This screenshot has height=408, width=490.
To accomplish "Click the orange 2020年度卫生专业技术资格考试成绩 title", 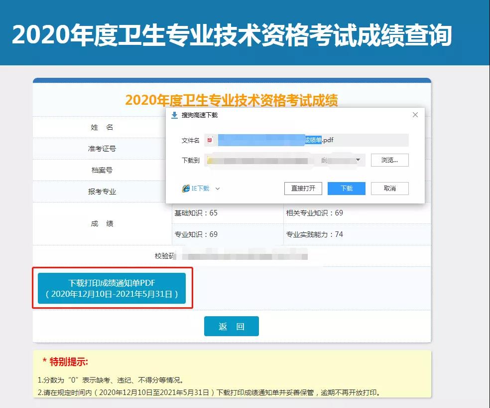I will pyautogui.click(x=232, y=100).
